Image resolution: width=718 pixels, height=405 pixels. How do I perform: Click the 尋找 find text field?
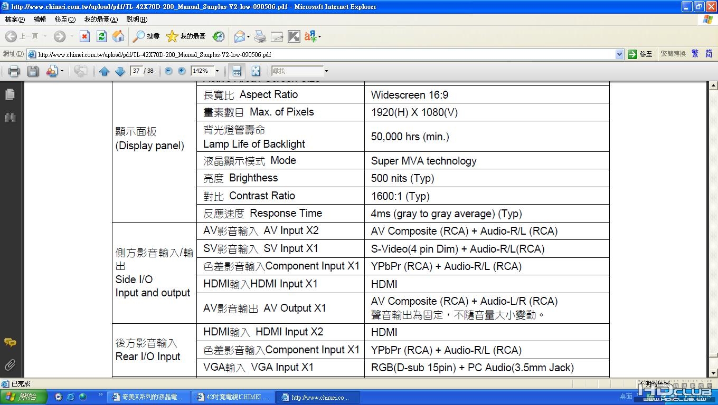297,71
